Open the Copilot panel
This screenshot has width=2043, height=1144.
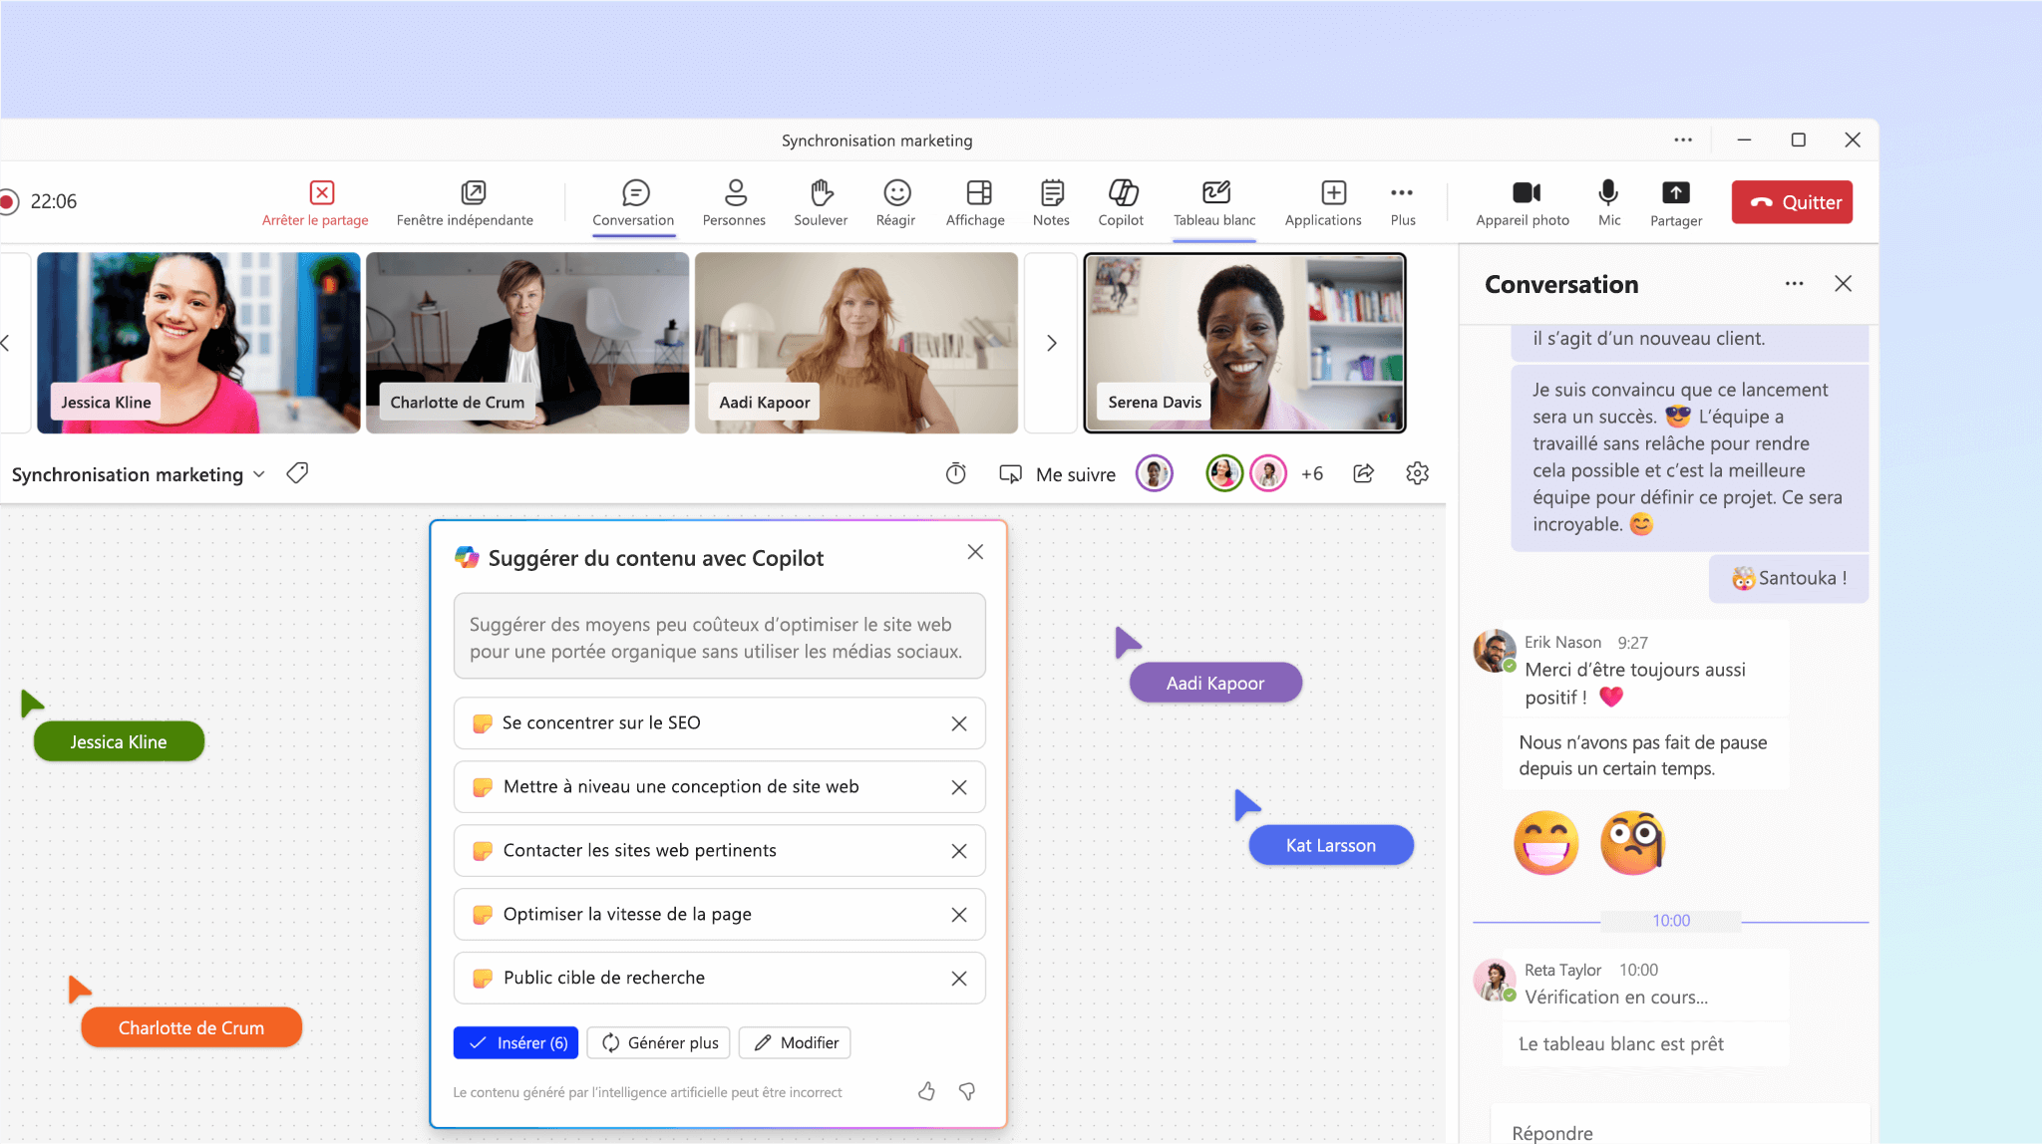(1121, 202)
